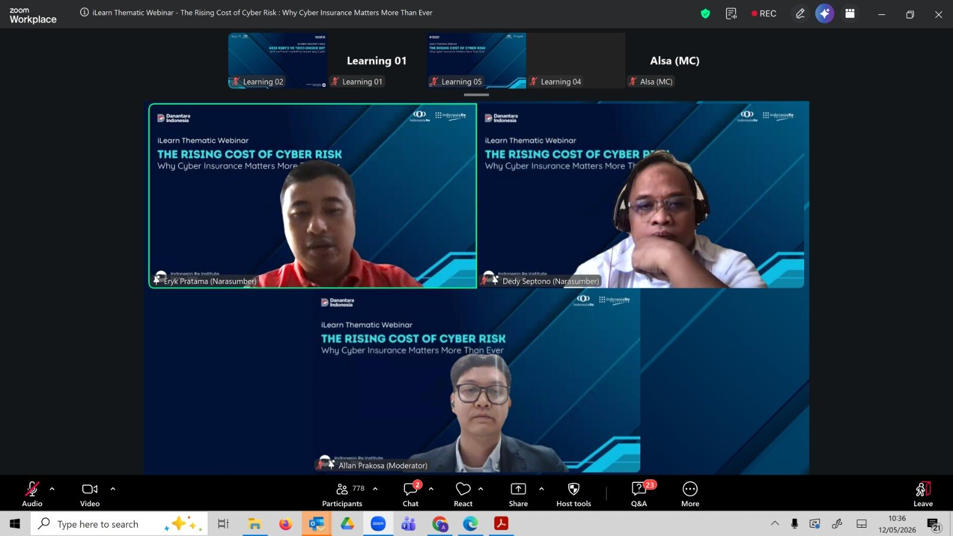Open the Windows notification center

pos(933,524)
